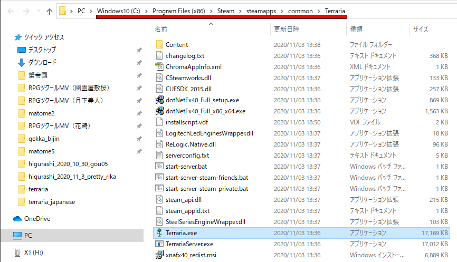The width and height of the screenshot is (457, 262).
Task: Open matome2 folder in sidebar
Action: coord(41,113)
